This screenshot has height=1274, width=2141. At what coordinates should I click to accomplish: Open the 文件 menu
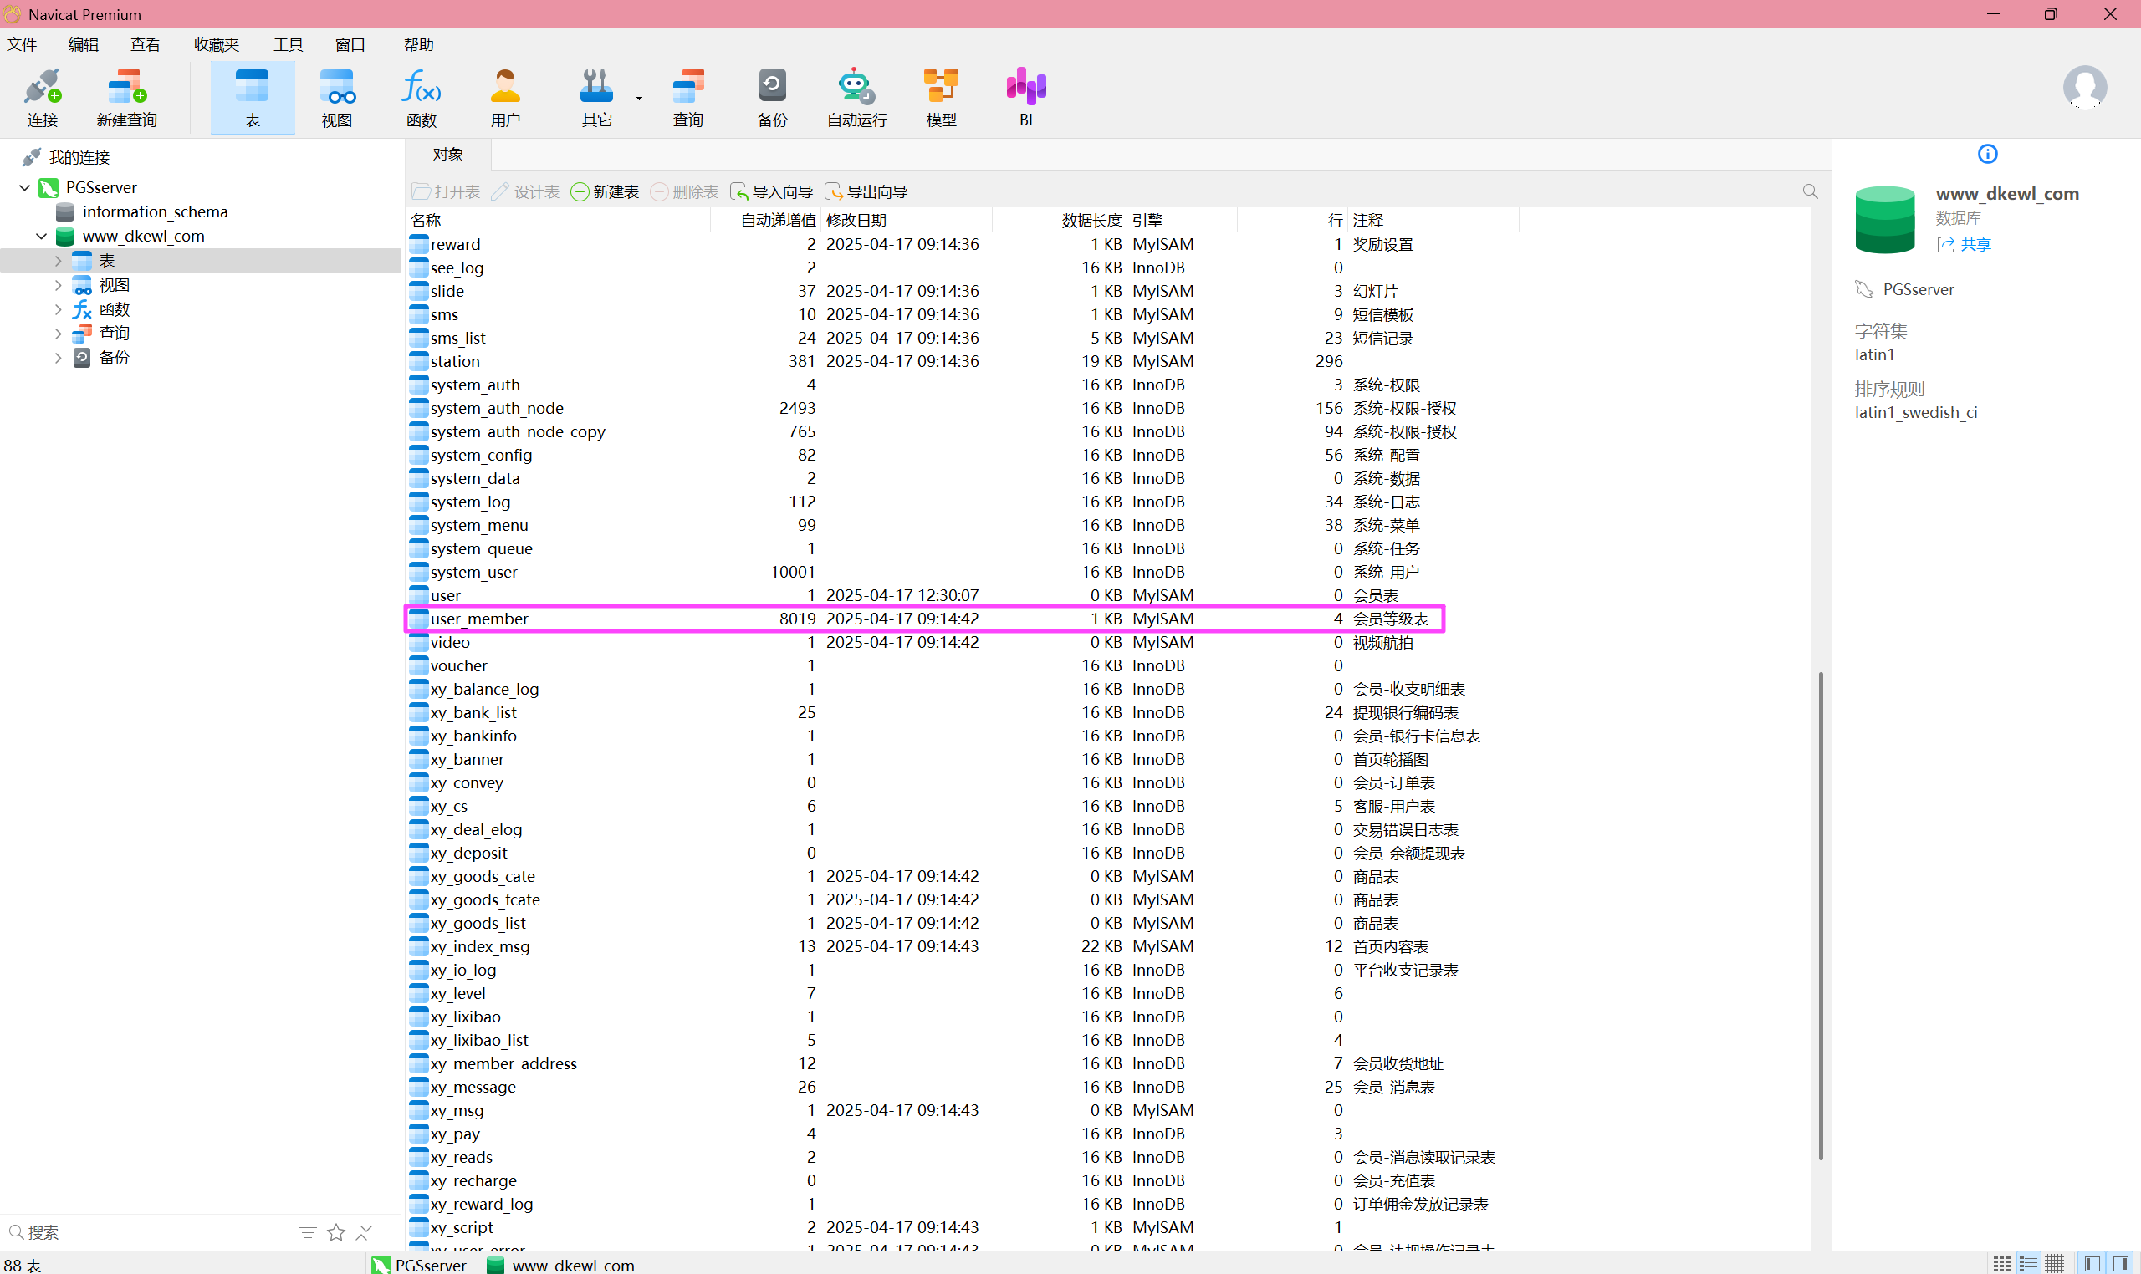pyautogui.click(x=22, y=44)
